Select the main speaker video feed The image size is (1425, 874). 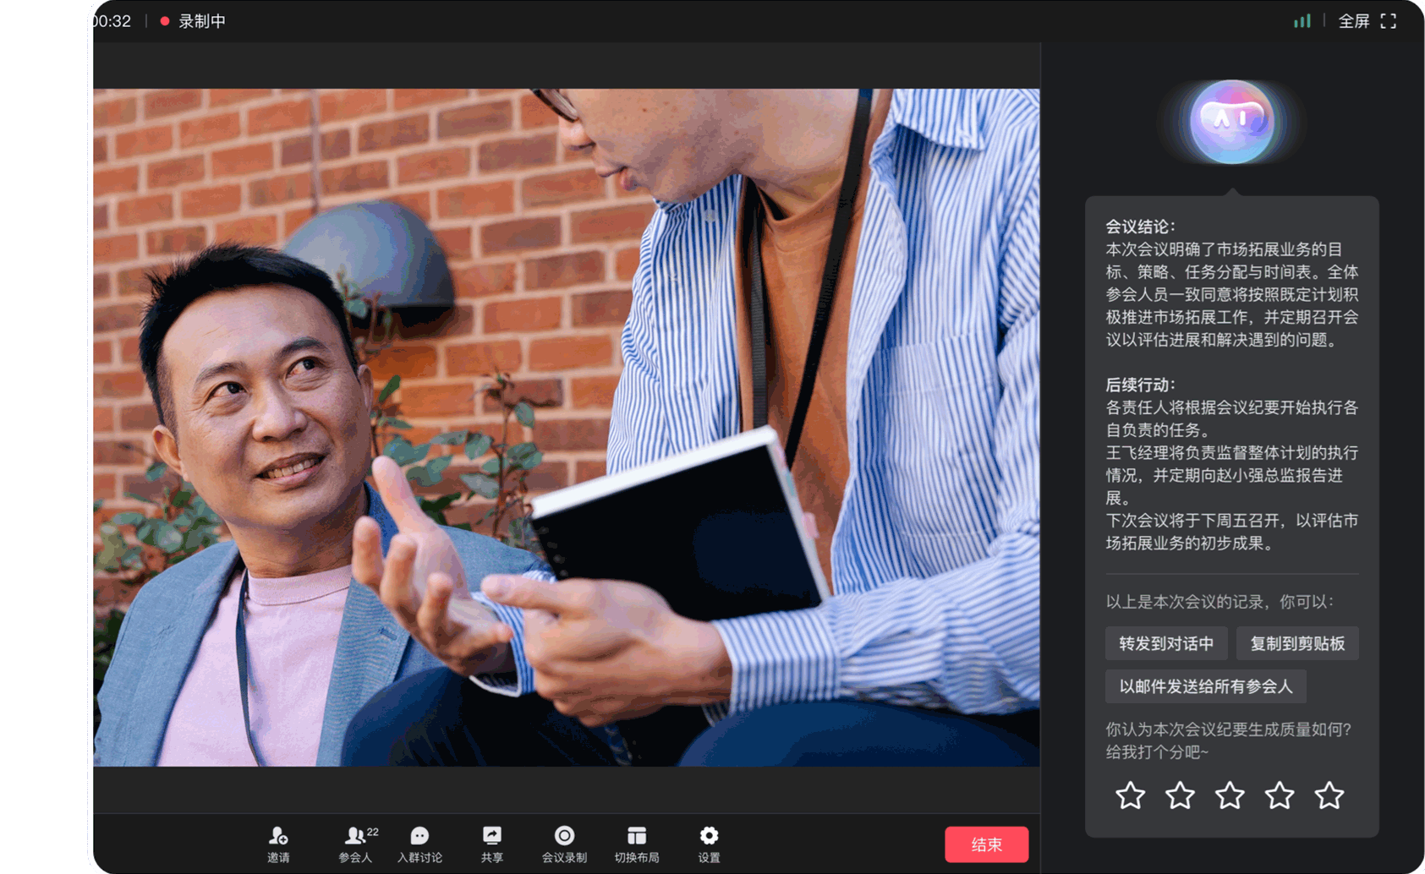(x=567, y=428)
